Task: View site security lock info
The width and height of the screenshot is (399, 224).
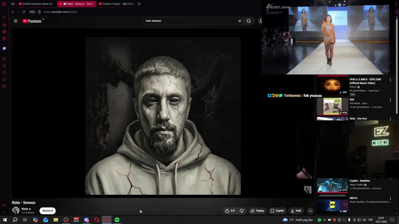Action: [x=39, y=12]
